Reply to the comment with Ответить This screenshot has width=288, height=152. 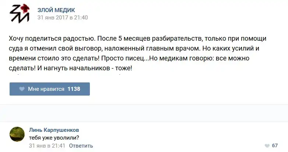[x=81, y=145]
